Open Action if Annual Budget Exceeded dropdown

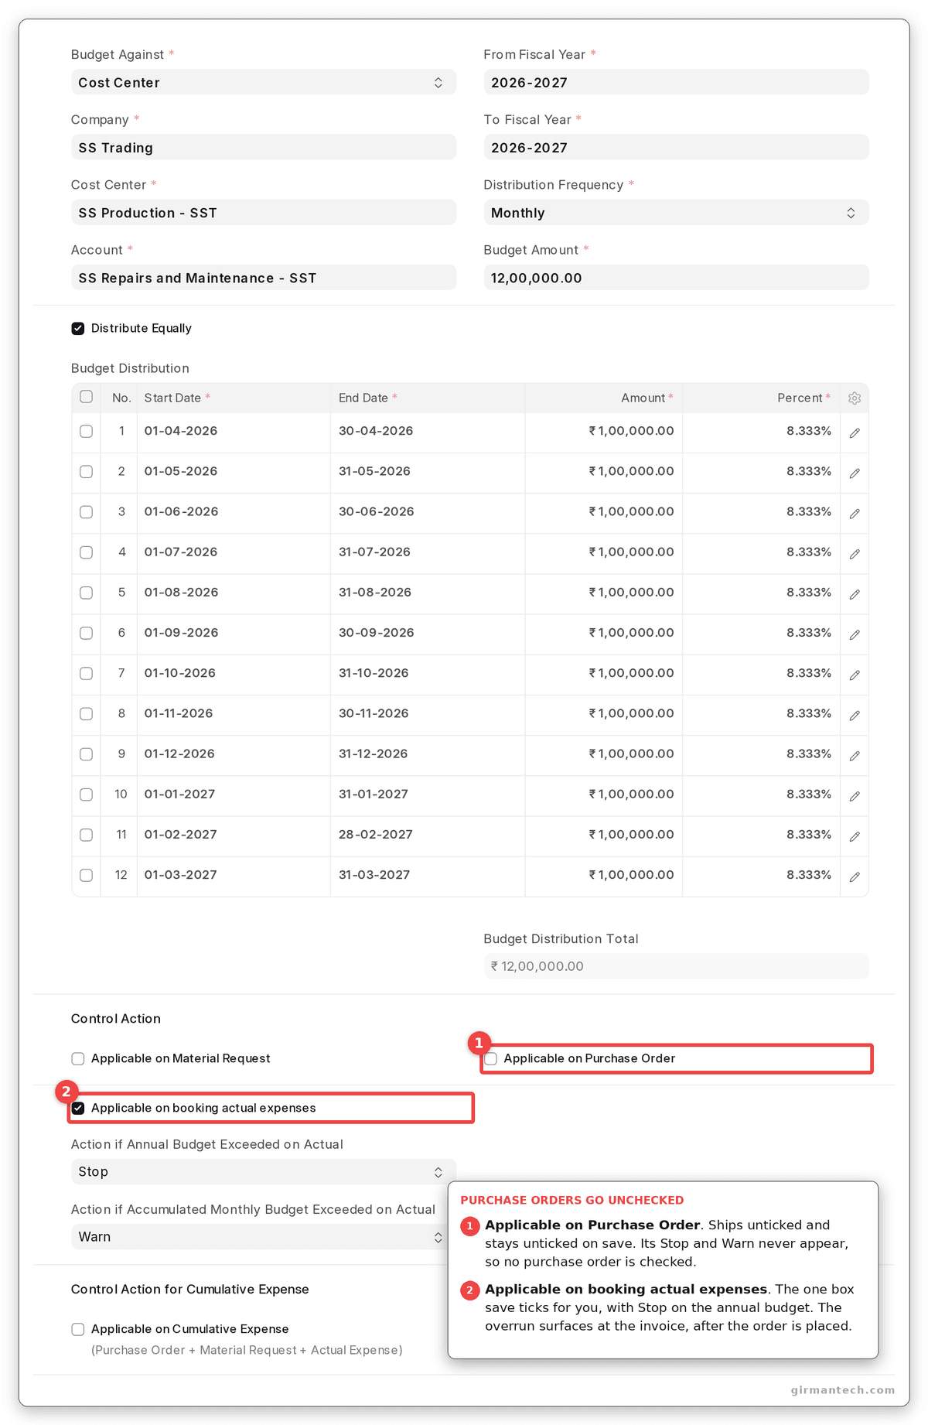pos(264,1172)
